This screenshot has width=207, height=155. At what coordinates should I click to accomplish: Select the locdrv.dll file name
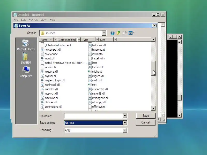[98, 67]
